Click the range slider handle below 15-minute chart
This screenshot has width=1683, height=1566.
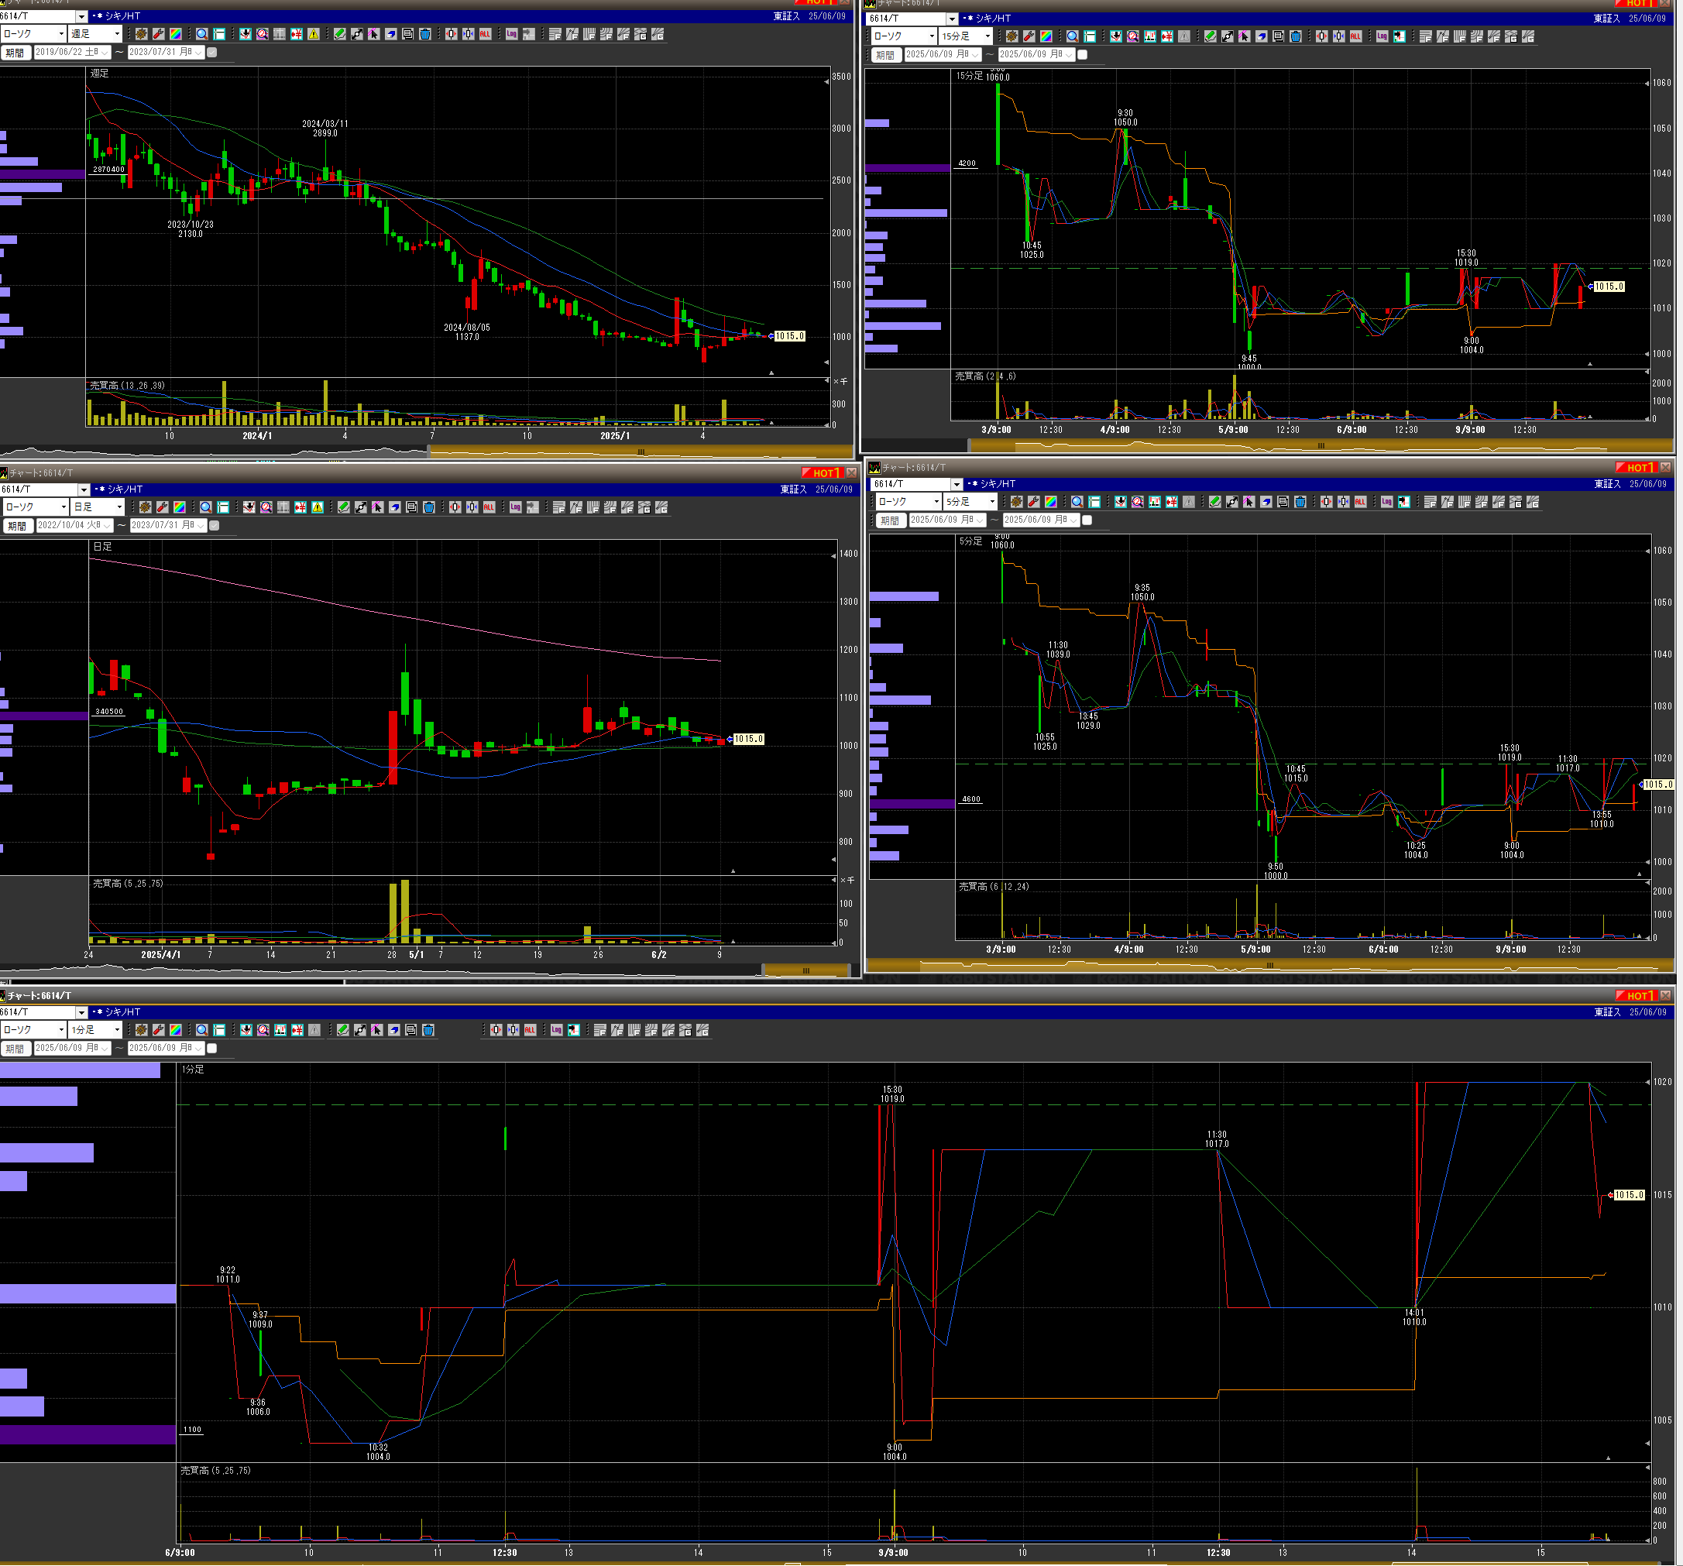click(1321, 445)
